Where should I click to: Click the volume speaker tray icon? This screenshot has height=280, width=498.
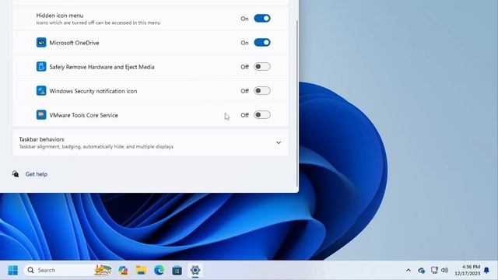point(444,270)
